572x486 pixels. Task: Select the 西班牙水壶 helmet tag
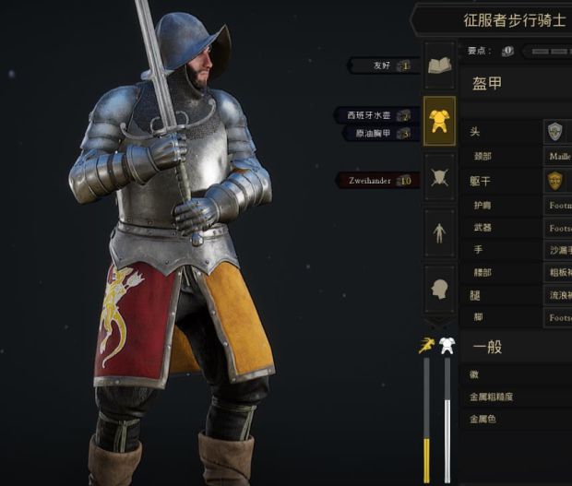tap(376, 116)
